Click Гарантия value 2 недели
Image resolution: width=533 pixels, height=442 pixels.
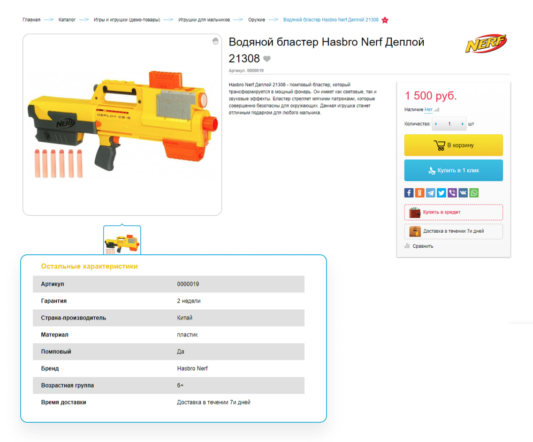[189, 301]
